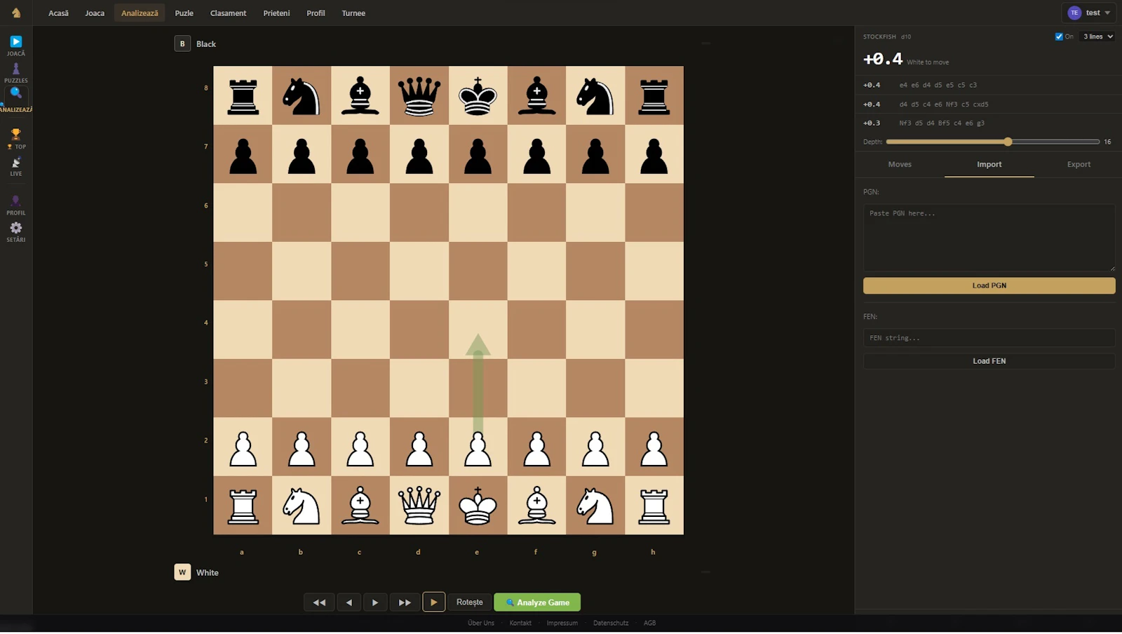Switch to the Moves tab
Screen dimensions: 1122x634
point(900,164)
